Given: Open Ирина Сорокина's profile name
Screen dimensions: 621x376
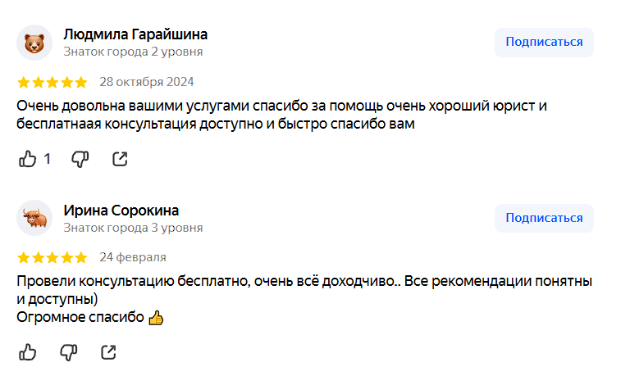Looking at the screenshot, I should click(121, 211).
